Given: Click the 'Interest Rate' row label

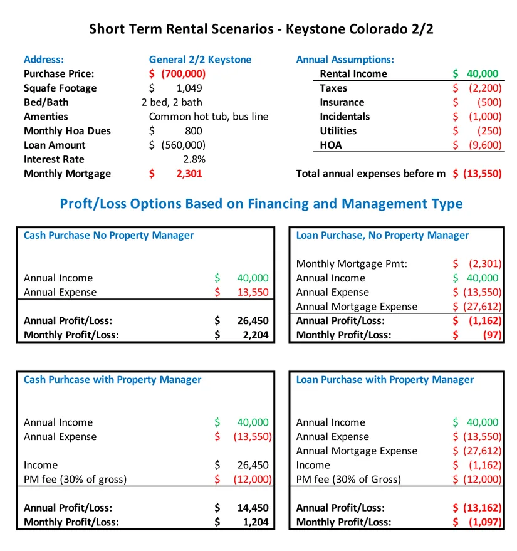Looking at the screenshot, I should point(54,159).
